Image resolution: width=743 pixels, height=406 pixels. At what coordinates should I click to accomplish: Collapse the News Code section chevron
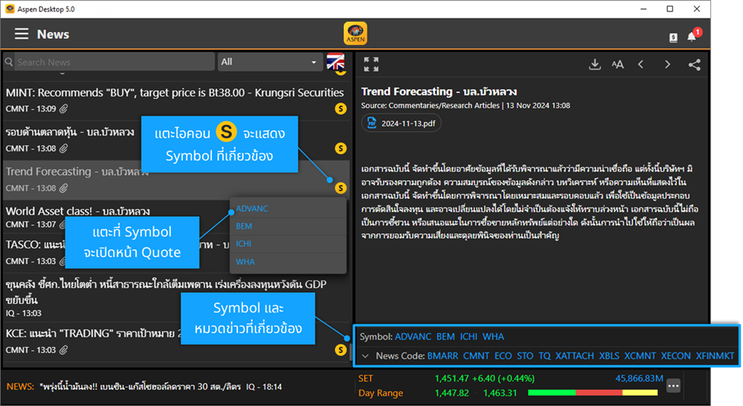[x=366, y=356]
